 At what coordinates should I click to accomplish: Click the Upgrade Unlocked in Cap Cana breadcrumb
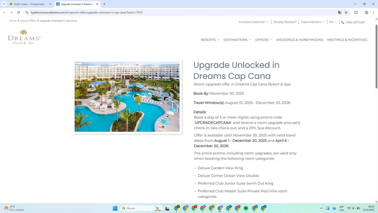58,21
